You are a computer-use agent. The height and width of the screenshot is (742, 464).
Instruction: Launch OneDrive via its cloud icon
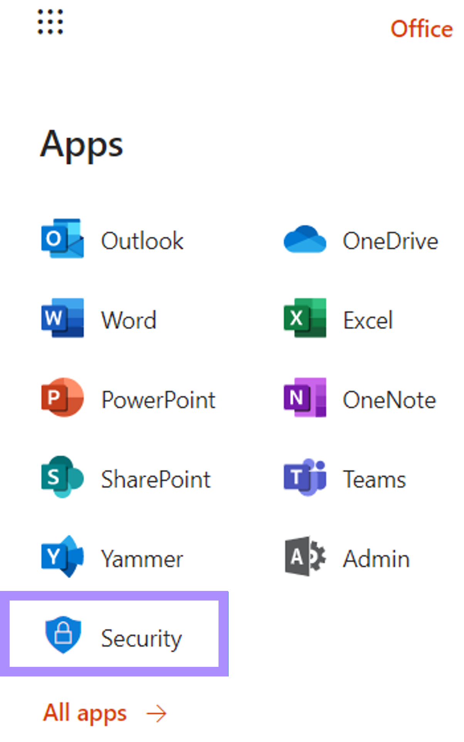point(305,239)
